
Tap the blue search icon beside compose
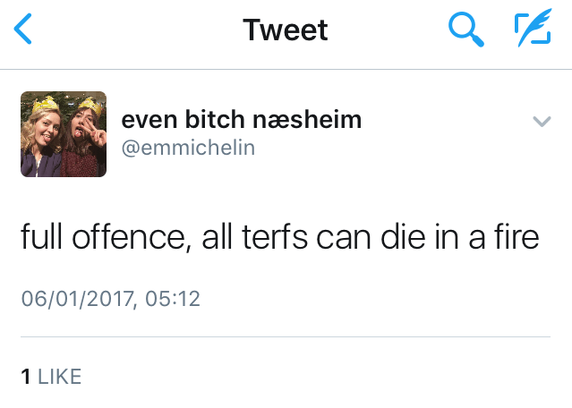[465, 32]
